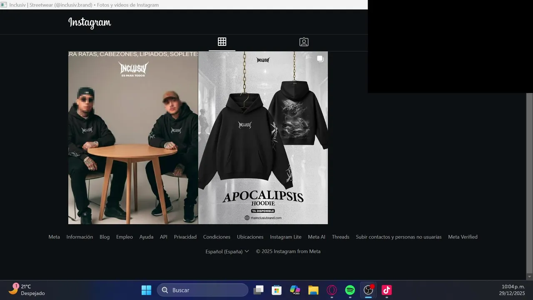Image resolution: width=533 pixels, height=300 pixels.
Task: Open the Inclusiv two-men table post
Action: point(133,137)
